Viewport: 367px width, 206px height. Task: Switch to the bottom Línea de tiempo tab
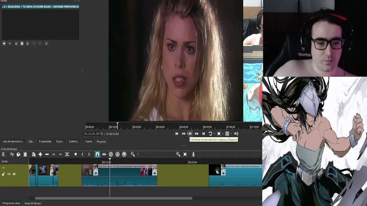[33, 203]
